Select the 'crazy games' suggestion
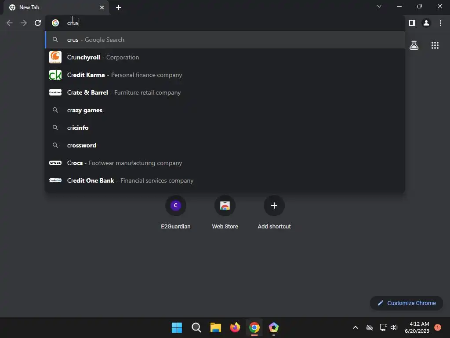450x338 pixels. (225, 110)
